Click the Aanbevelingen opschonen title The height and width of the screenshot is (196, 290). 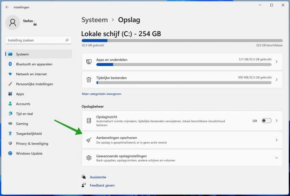click(117, 138)
